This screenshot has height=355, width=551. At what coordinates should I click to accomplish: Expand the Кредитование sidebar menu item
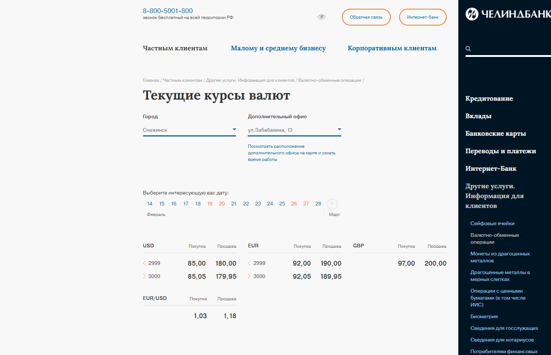(x=489, y=99)
